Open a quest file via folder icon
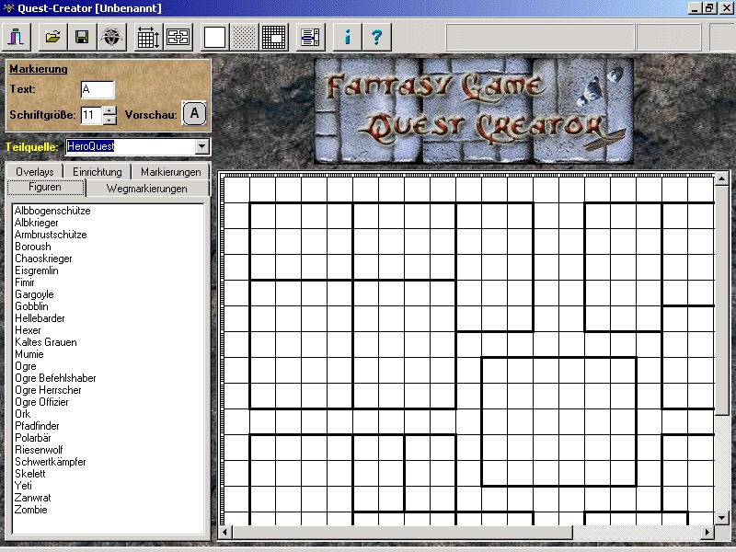Viewport: 736px width, 552px height. pos(52,37)
